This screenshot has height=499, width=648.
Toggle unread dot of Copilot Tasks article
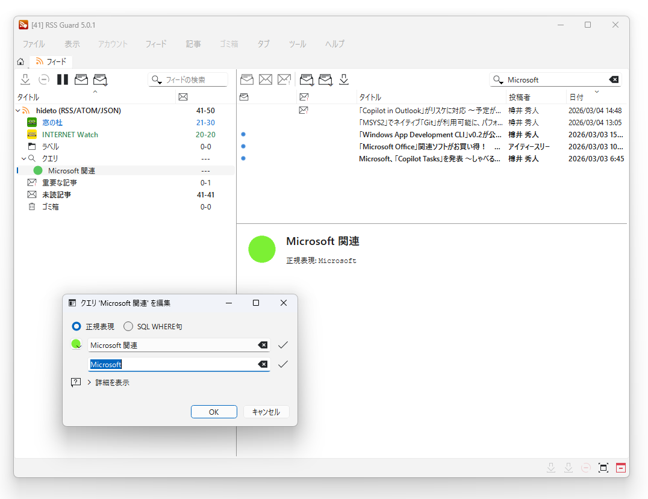(243, 158)
